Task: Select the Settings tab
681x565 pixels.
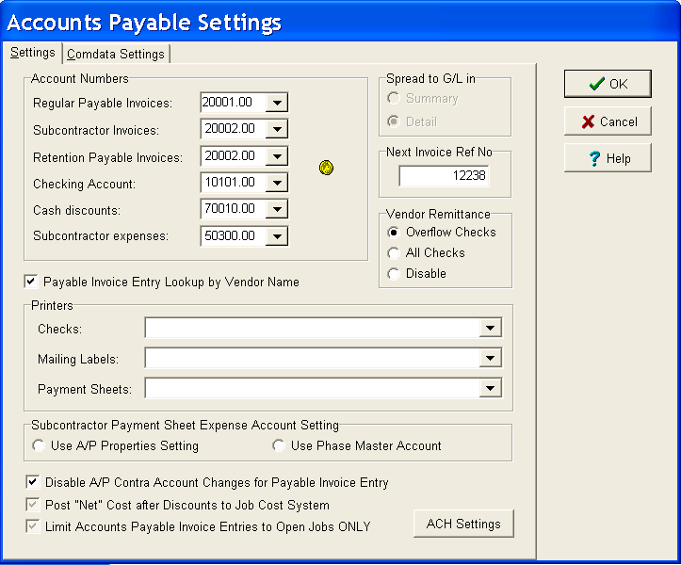Action: pyautogui.click(x=33, y=53)
